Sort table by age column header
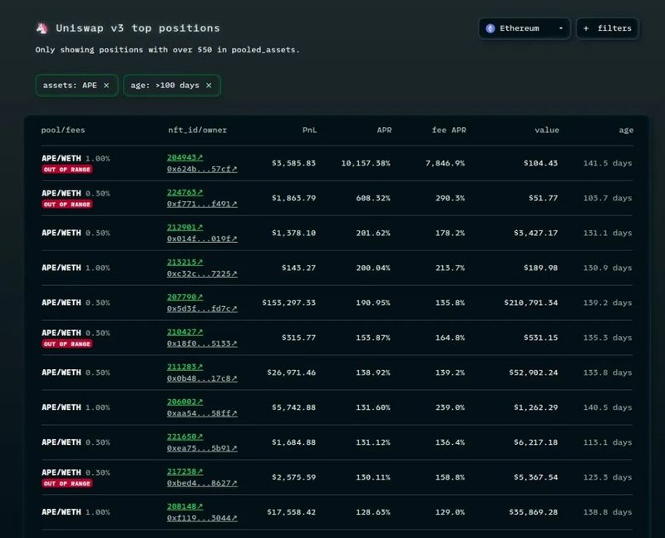665x538 pixels. 625,130
